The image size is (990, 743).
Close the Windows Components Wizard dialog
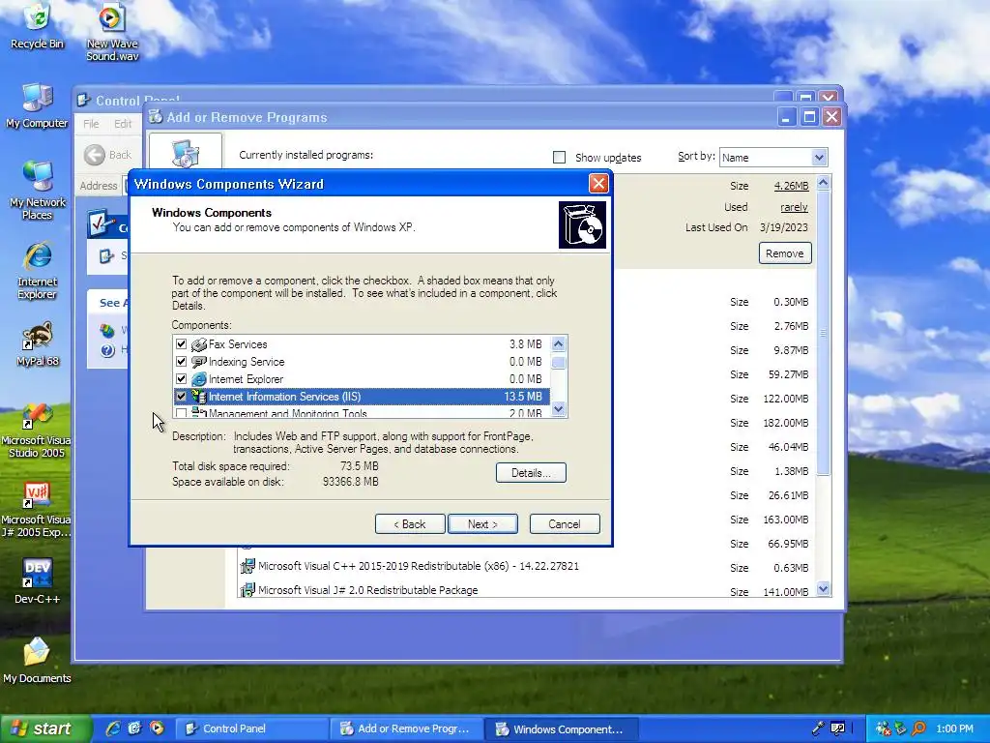pos(597,184)
